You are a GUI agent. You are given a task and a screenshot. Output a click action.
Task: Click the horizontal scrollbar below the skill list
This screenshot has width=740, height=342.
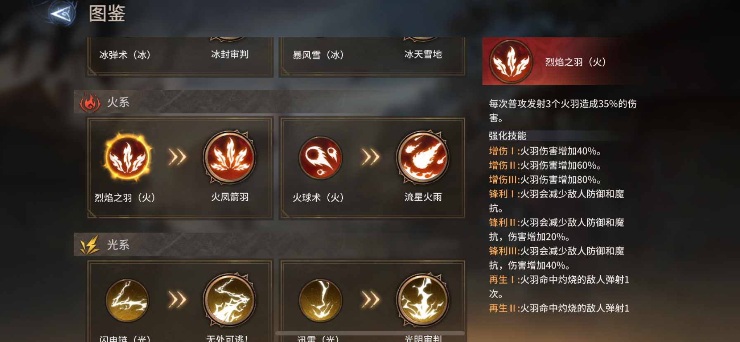(x=370, y=333)
